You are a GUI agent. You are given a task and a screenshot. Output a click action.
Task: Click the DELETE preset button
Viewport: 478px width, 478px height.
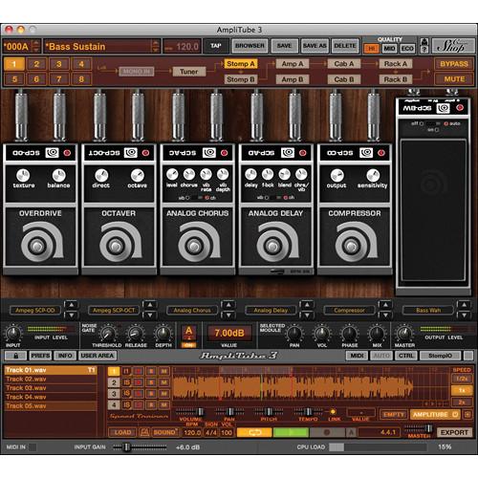click(x=345, y=46)
